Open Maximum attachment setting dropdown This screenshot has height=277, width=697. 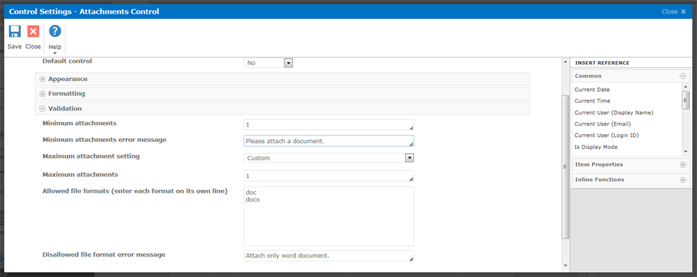point(409,158)
